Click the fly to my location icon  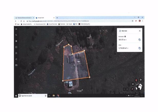(x=141, y=80)
